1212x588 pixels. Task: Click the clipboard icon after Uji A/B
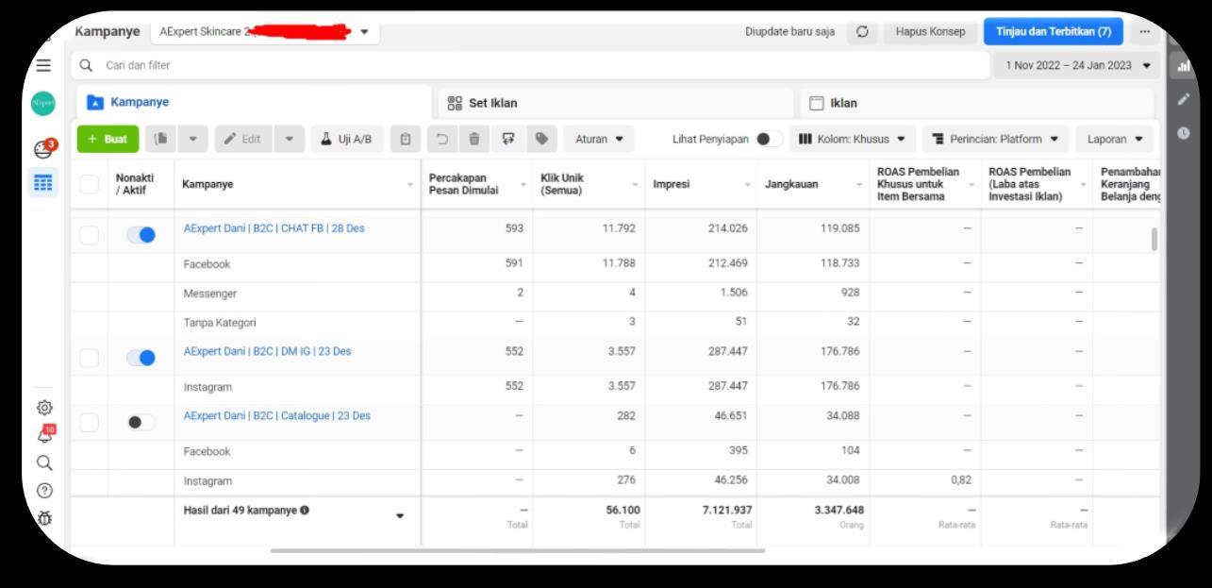click(x=407, y=140)
